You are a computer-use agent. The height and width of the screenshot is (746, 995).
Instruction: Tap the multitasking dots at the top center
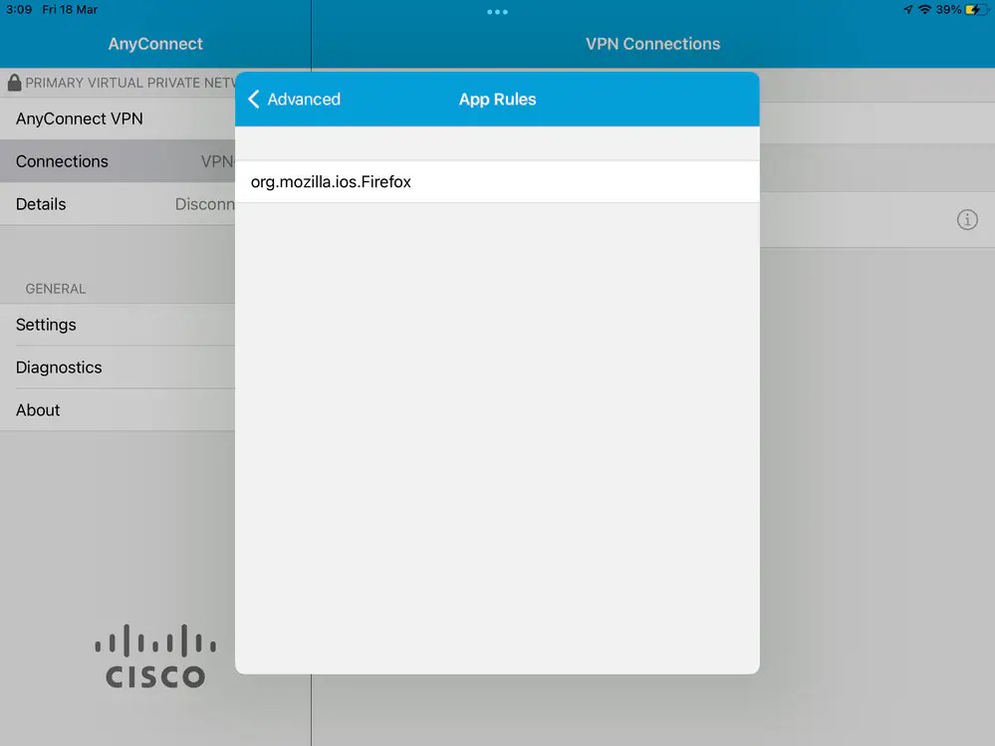point(497,12)
